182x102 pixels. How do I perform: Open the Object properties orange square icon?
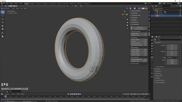[152, 57]
